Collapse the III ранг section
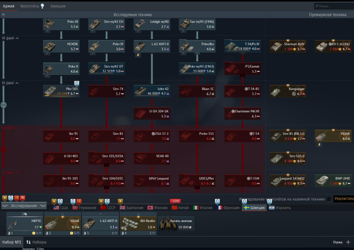354x250 pixels. (10, 38)
